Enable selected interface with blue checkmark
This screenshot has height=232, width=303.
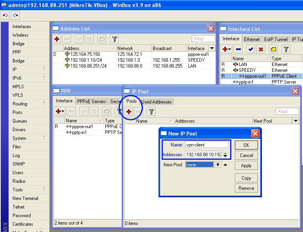coord(251,49)
